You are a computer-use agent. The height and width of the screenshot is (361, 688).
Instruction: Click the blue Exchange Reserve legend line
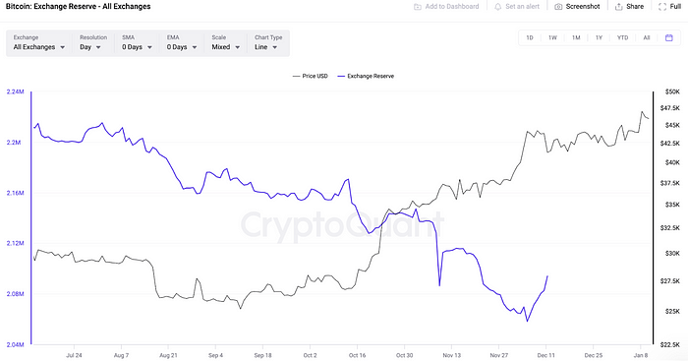pyautogui.click(x=341, y=76)
